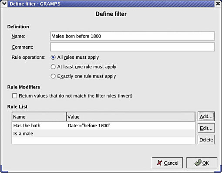Click into the Comment field
Screen dimensions: 222x173
coord(132,47)
